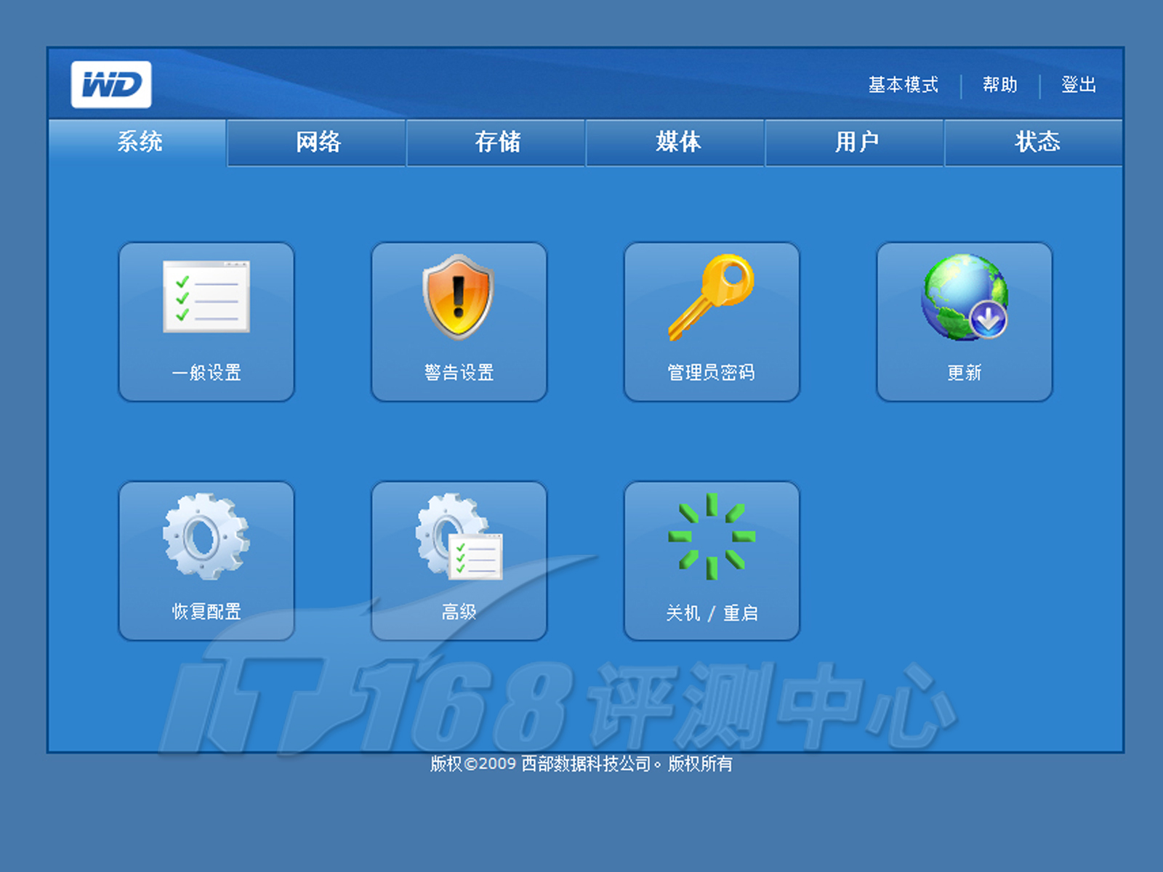Switch to the 网络 tab

click(318, 142)
